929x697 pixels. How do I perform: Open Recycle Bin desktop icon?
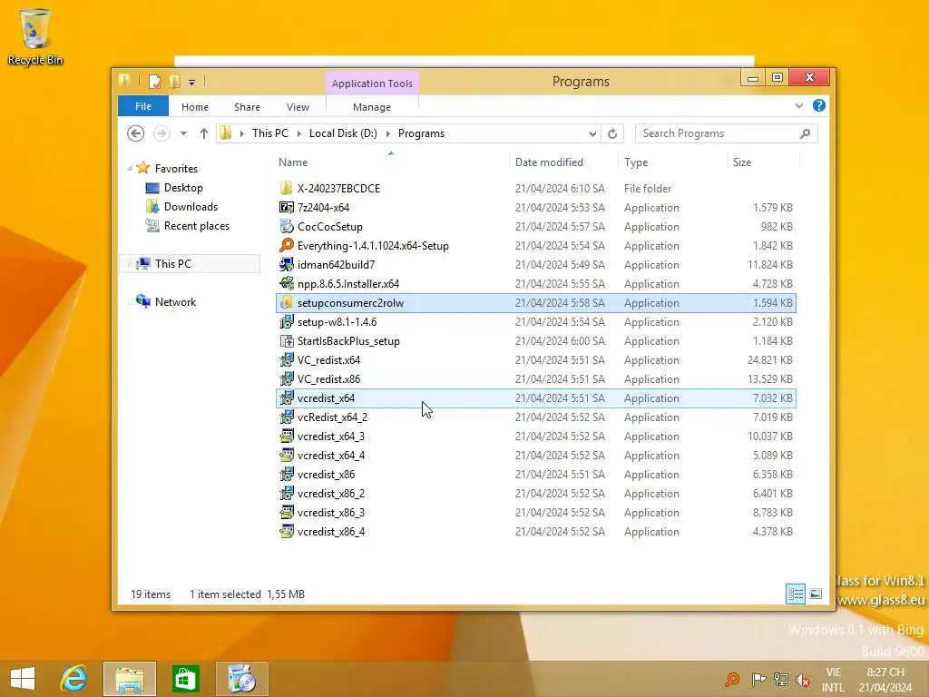(x=35, y=36)
